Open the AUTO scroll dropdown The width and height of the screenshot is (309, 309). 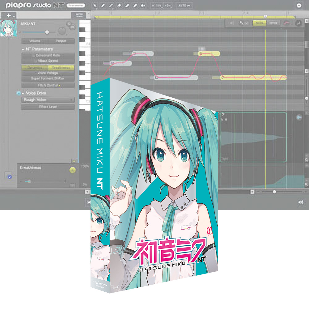click(x=184, y=6)
